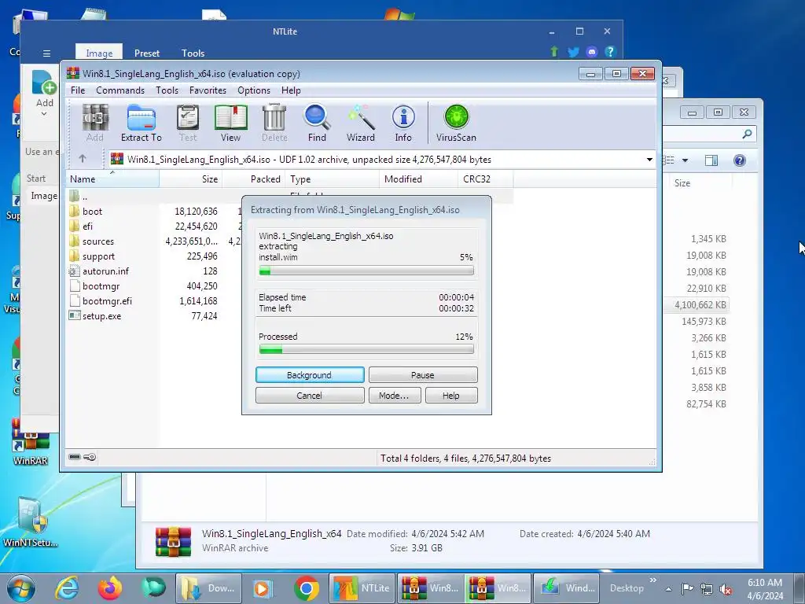Open the WinRAR Help menu
Screen dimensions: 805x604
click(x=291, y=90)
